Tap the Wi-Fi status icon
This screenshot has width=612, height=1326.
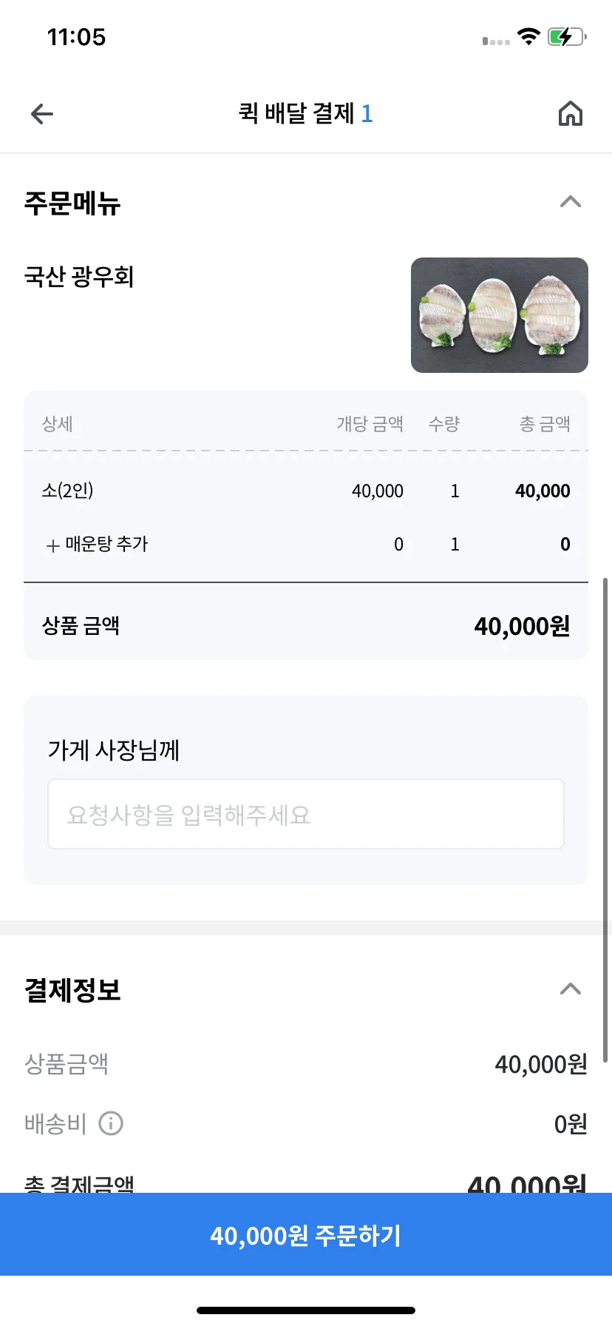pyautogui.click(x=528, y=36)
